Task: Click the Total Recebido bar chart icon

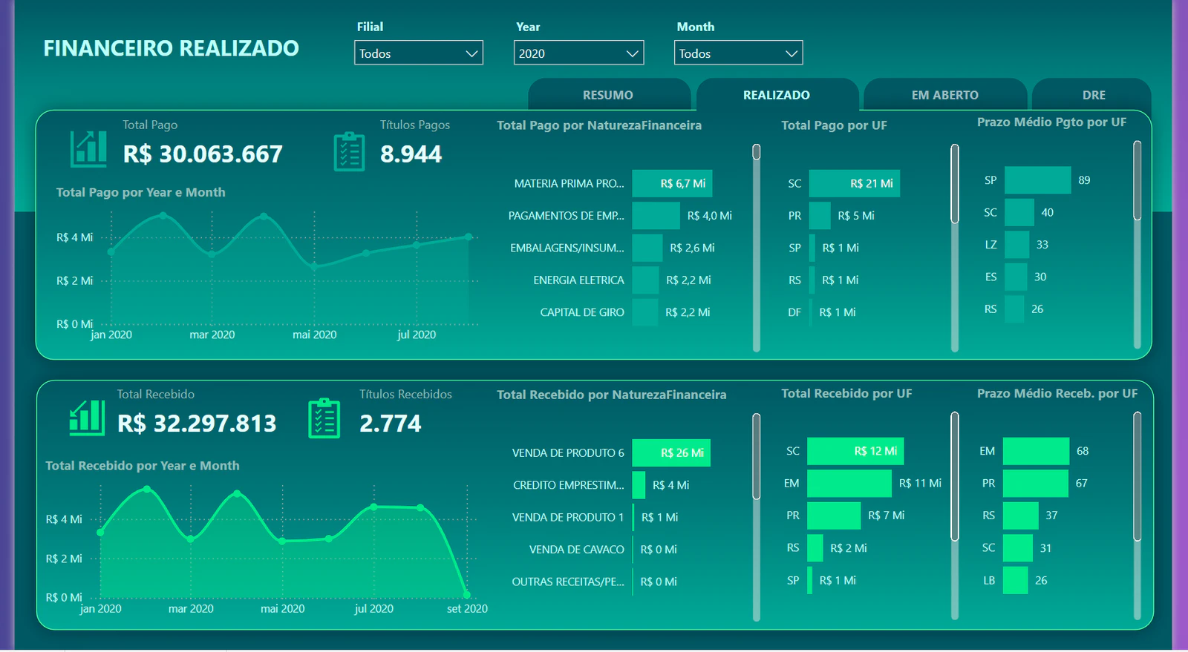Action: 87,417
